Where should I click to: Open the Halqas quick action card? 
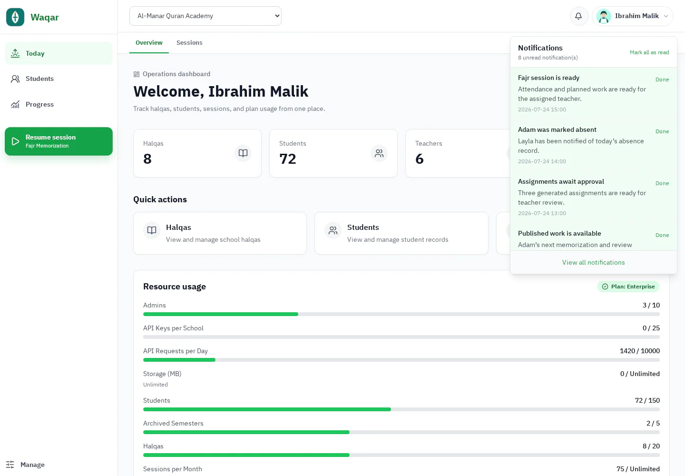tap(220, 233)
